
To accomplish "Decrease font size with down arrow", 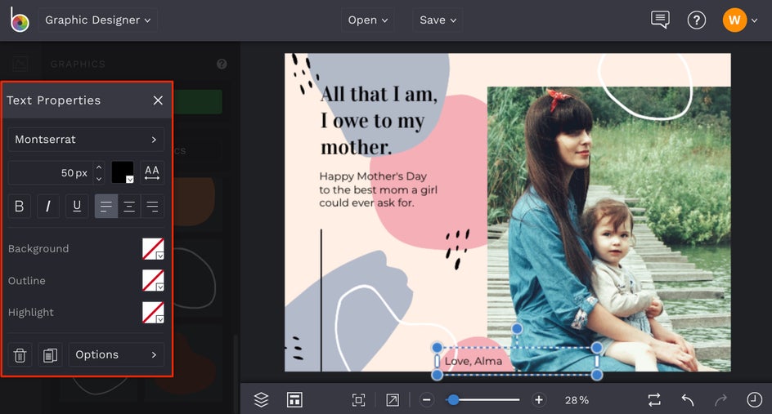I will [x=99, y=179].
